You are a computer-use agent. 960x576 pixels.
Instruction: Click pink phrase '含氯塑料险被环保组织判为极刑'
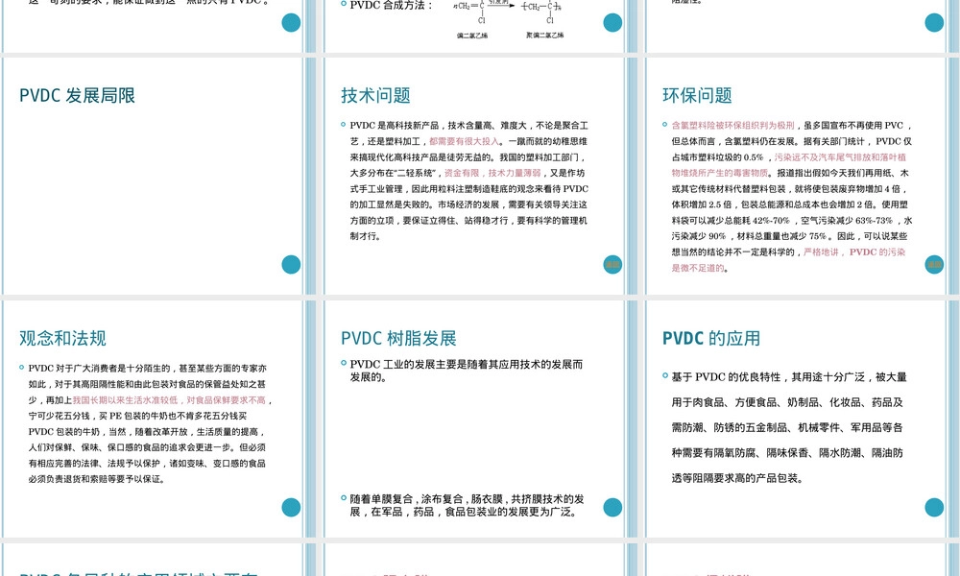pyautogui.click(x=732, y=126)
